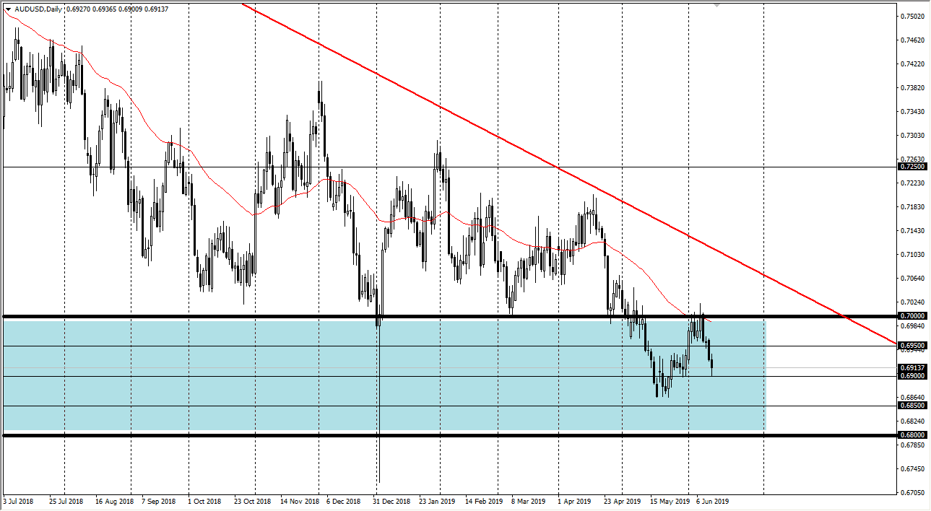The image size is (931, 511).
Task: Select the 0.68000 price level label
Action: point(913,435)
